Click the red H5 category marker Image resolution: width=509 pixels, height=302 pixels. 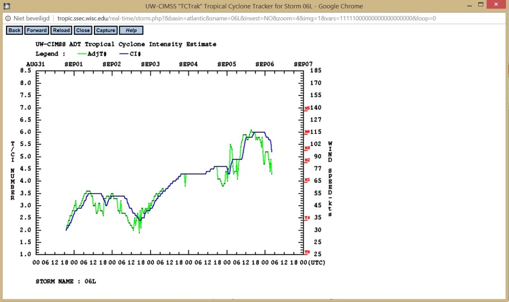click(307, 108)
